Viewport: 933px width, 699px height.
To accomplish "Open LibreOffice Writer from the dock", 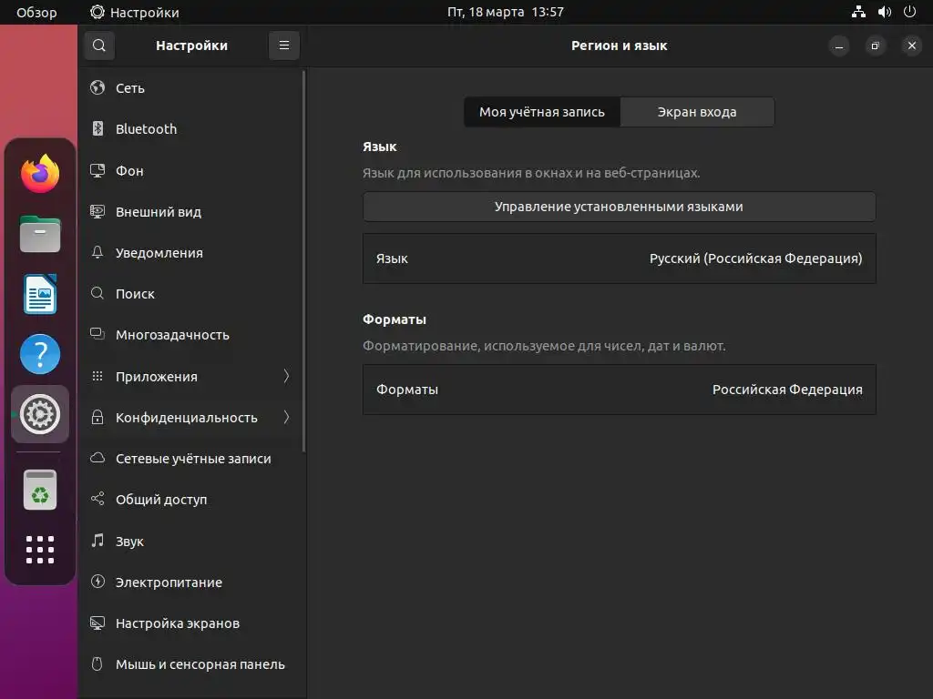I will pyautogui.click(x=40, y=295).
